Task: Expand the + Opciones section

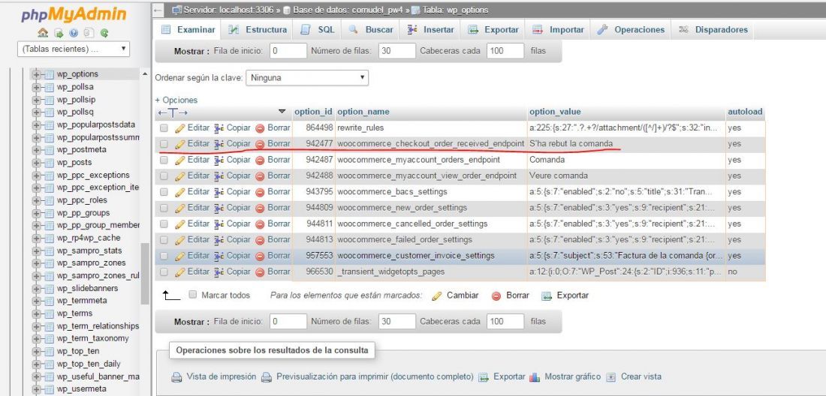Action: (176, 100)
